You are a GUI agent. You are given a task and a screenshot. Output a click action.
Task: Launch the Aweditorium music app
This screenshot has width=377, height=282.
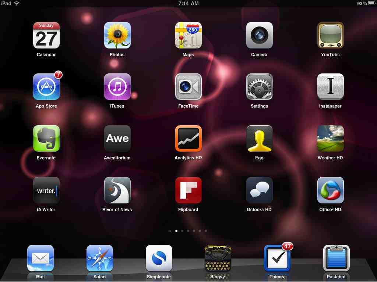pyautogui.click(x=117, y=138)
